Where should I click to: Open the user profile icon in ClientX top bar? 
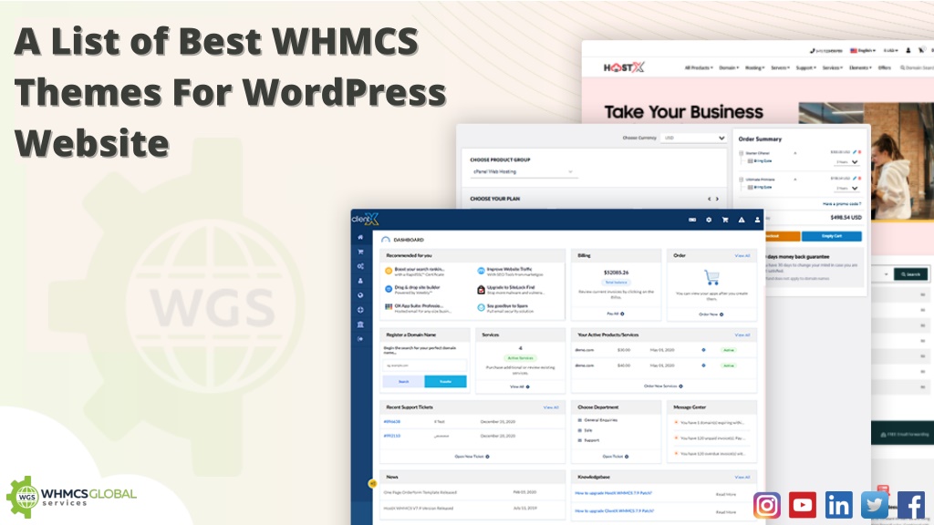[758, 220]
